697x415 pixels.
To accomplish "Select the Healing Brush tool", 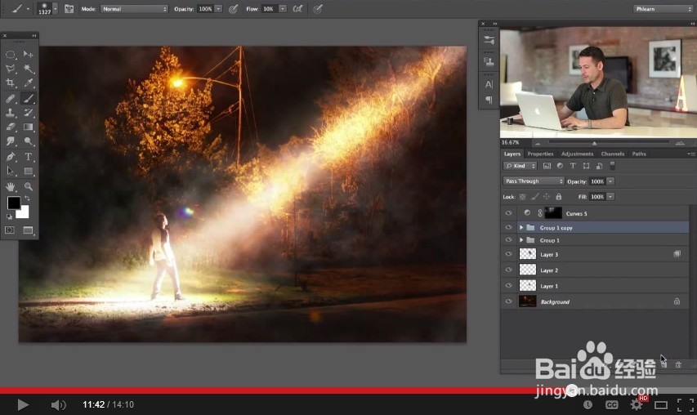I will click(11, 99).
